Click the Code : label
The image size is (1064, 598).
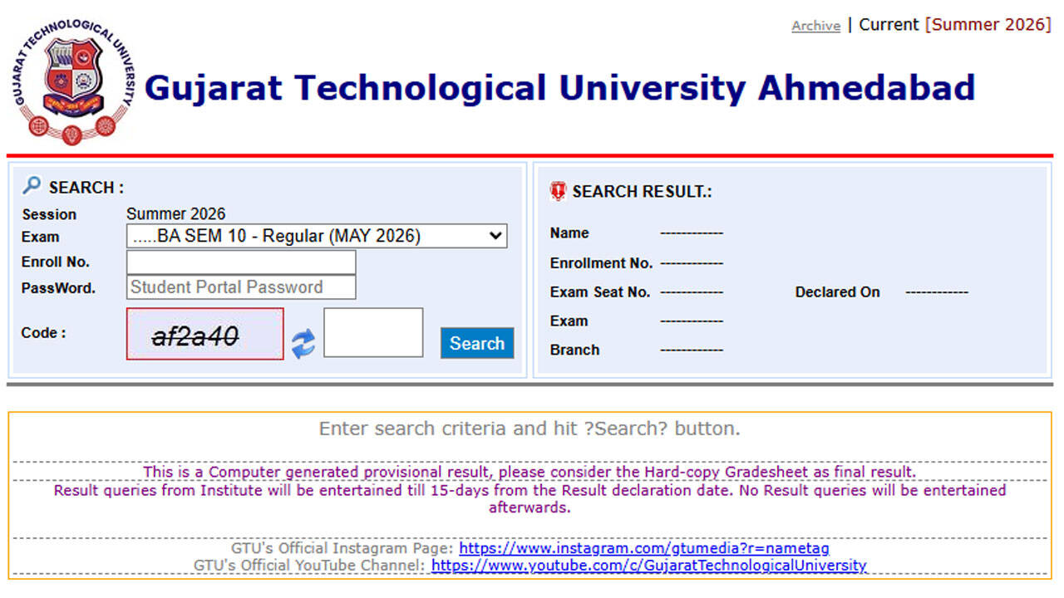(43, 333)
